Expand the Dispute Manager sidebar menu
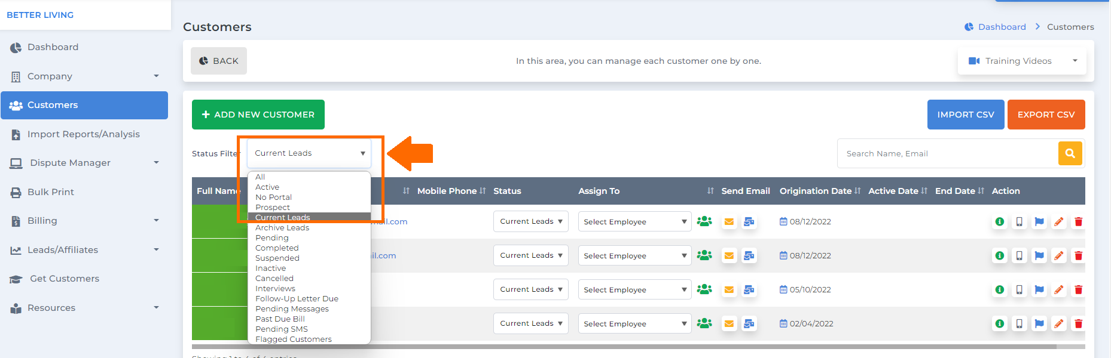The height and width of the screenshot is (358, 1111). [x=84, y=163]
